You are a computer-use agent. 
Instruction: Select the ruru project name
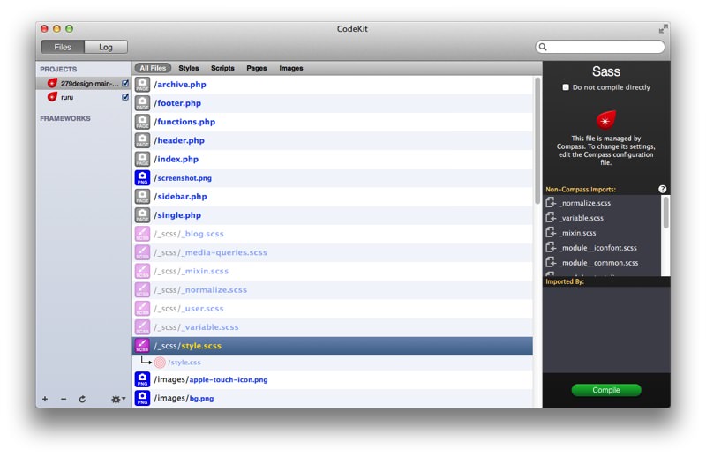click(67, 97)
